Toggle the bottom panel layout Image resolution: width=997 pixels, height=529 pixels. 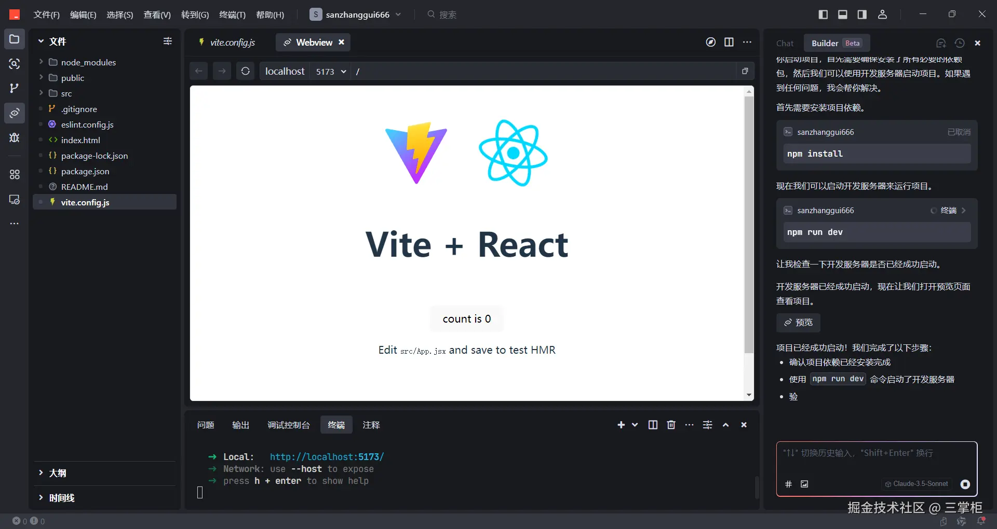click(x=843, y=15)
